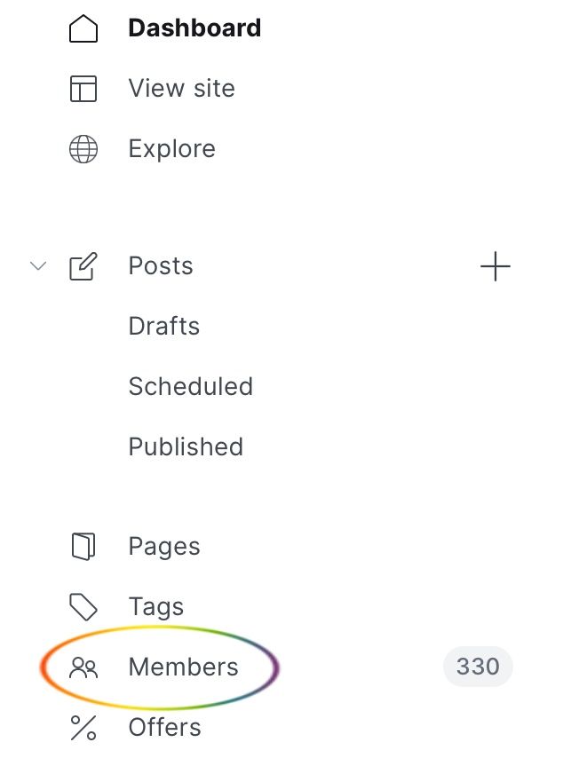
Task: Open the Posts list
Action: coord(161,266)
